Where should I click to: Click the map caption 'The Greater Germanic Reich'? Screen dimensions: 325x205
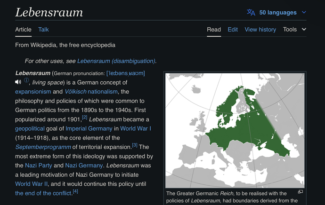click(200, 193)
